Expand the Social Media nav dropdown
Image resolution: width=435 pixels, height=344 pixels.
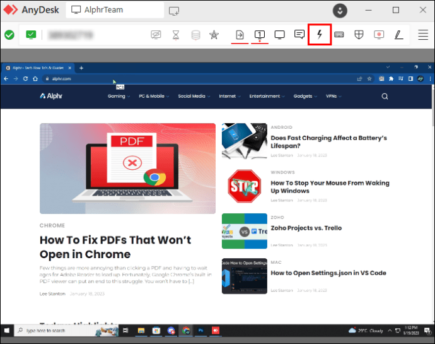pyautogui.click(x=194, y=96)
